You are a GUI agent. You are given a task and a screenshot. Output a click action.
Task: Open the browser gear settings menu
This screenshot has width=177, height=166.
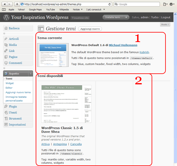coord(172,4)
